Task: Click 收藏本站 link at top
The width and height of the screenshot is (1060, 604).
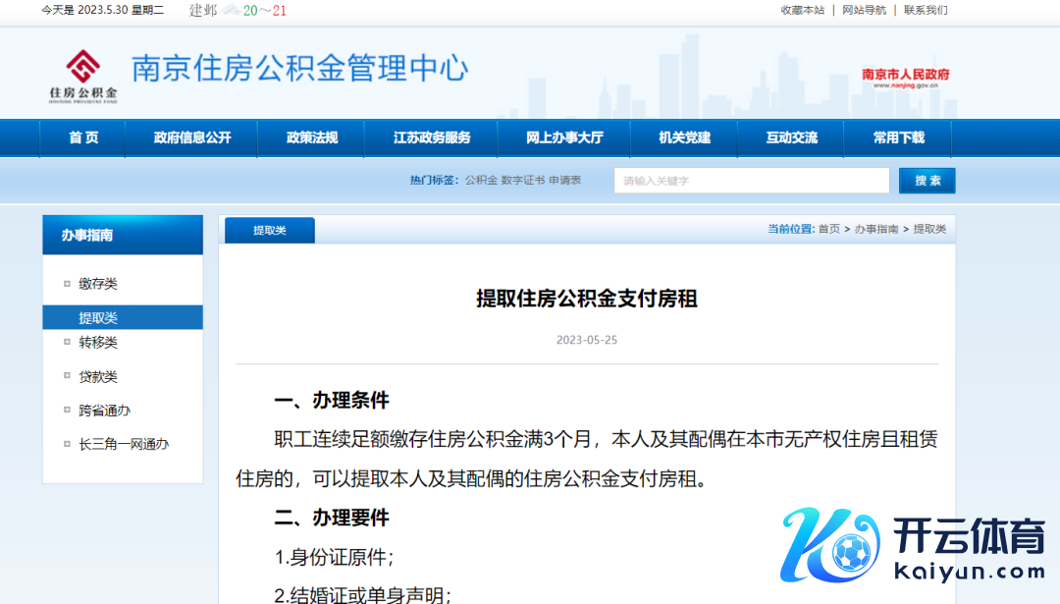Action: click(802, 10)
